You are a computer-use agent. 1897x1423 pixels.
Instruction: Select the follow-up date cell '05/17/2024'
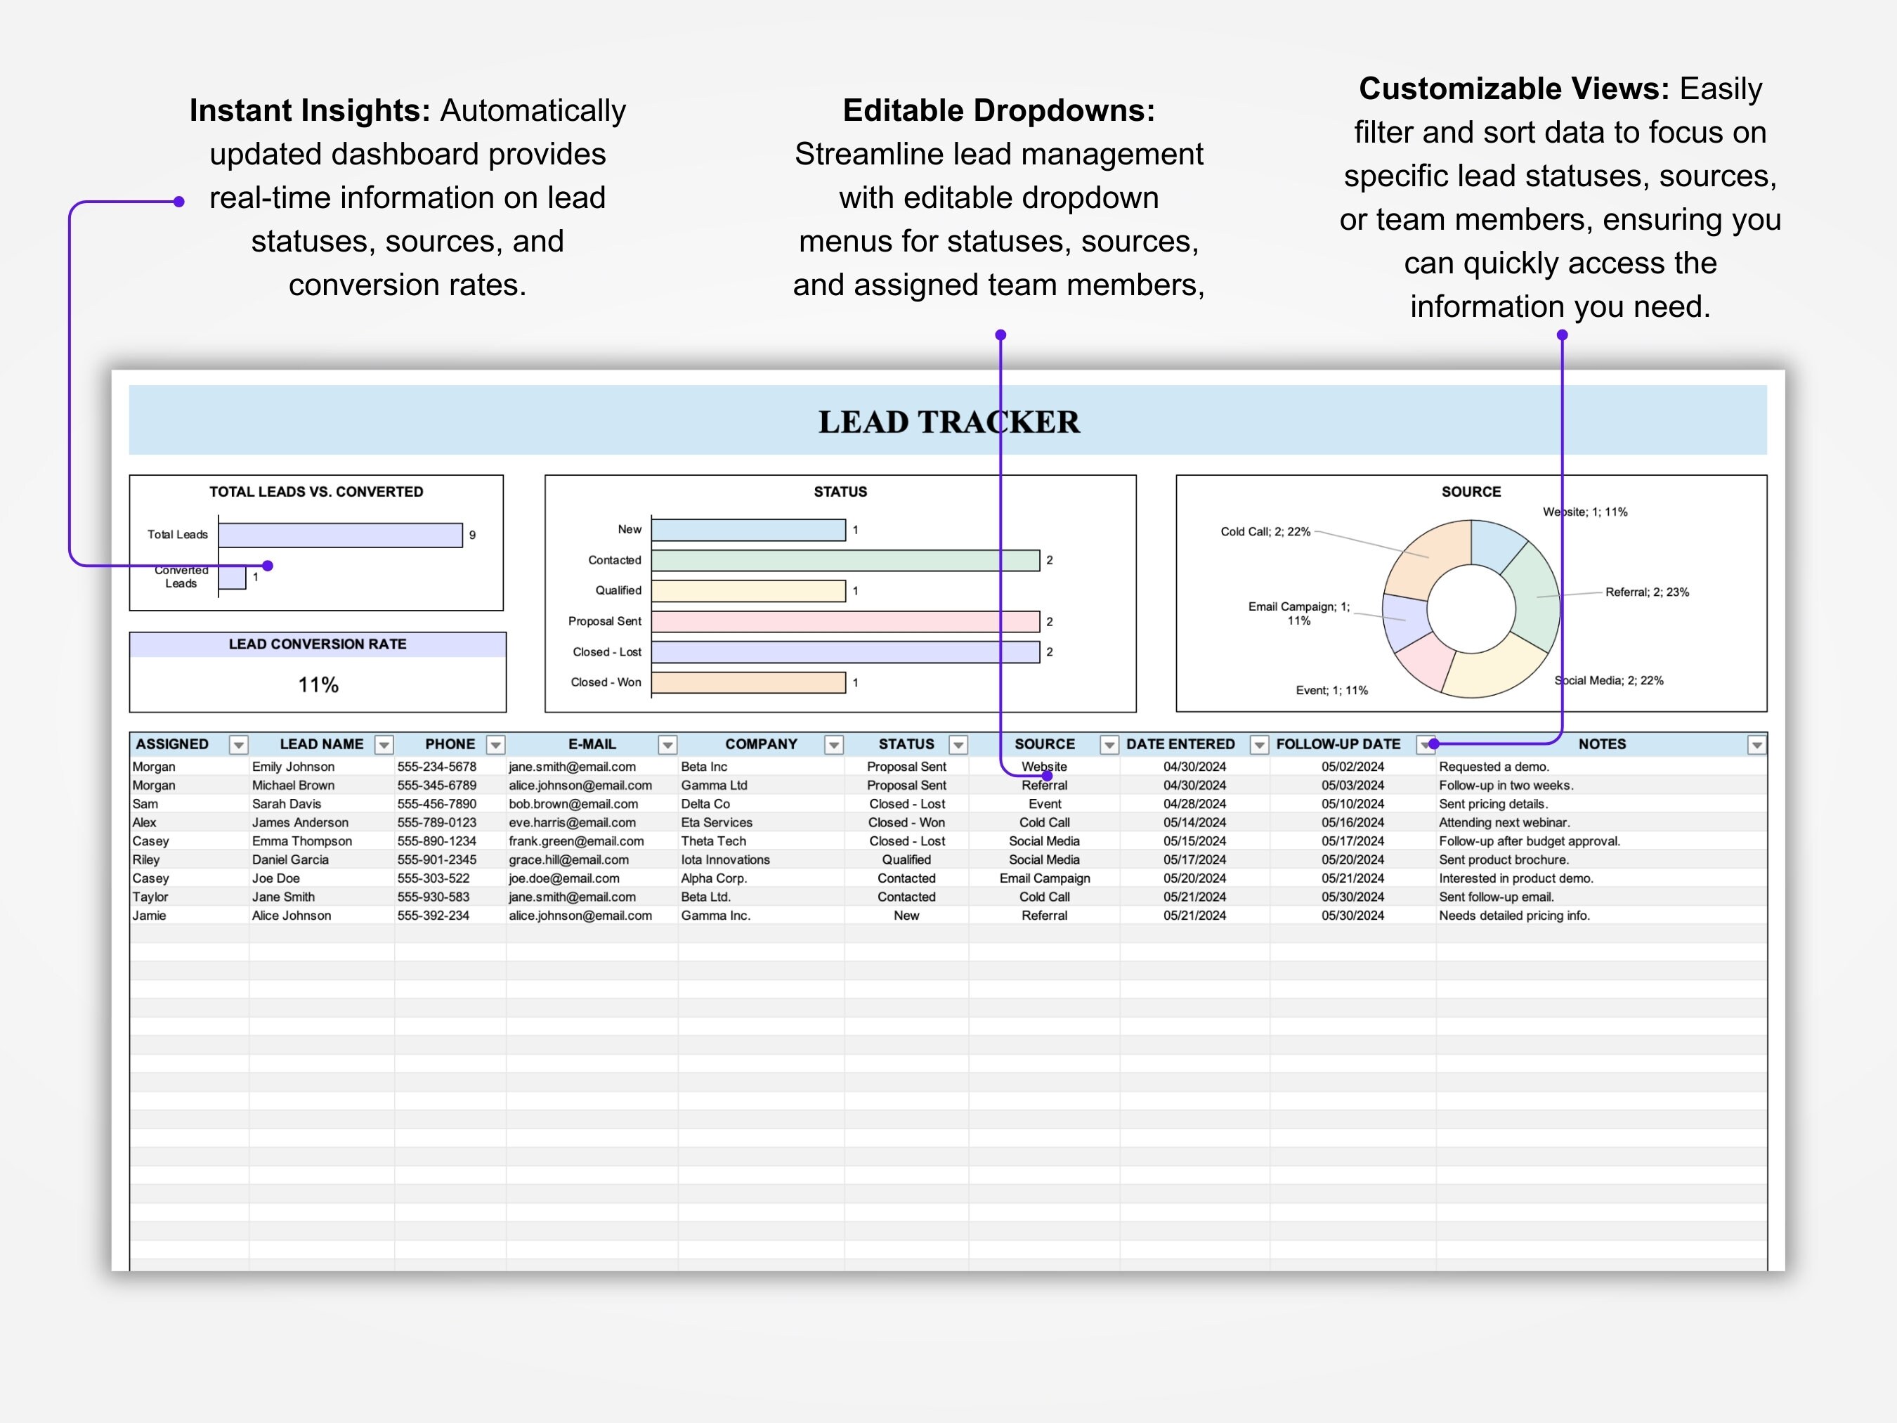tap(1352, 841)
